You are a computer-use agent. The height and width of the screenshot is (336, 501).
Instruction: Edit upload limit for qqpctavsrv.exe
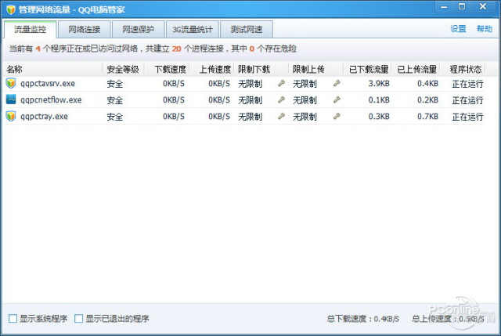pos(337,84)
